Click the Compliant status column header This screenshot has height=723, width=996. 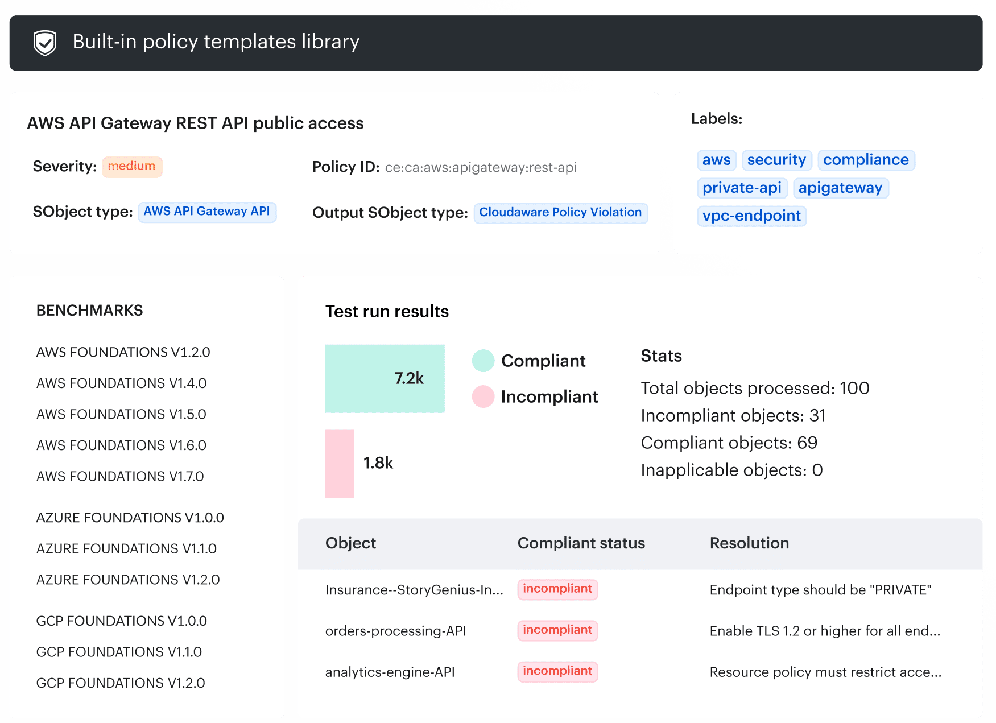click(581, 543)
